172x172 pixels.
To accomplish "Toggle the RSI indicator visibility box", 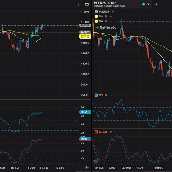I will (96, 95).
